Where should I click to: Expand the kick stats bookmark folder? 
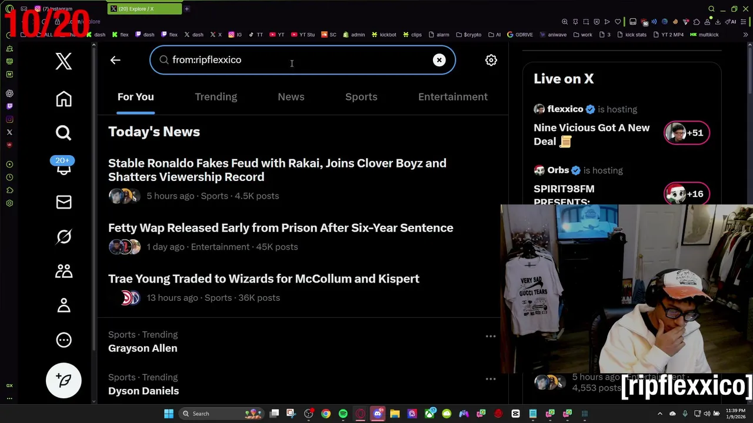coord(632,35)
